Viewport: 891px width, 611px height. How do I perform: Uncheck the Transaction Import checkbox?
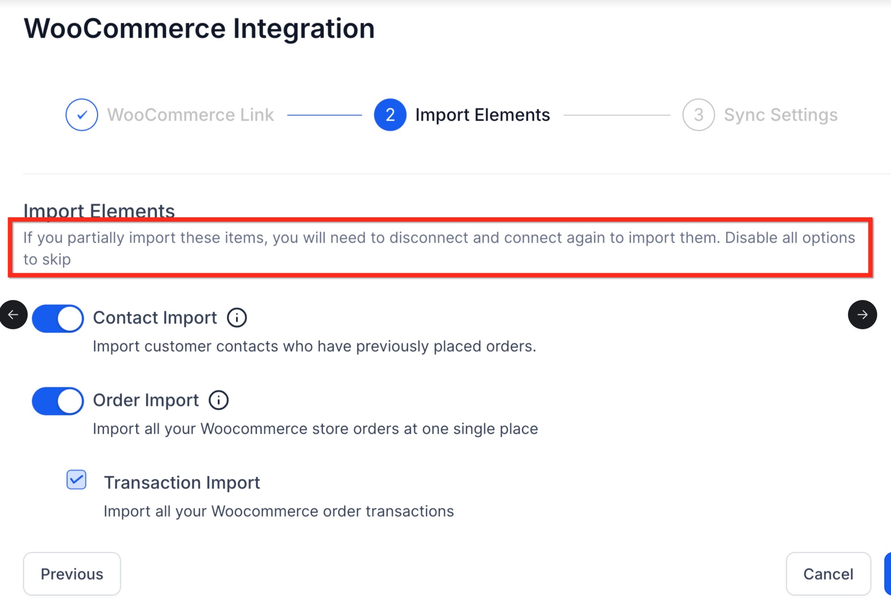click(x=76, y=480)
